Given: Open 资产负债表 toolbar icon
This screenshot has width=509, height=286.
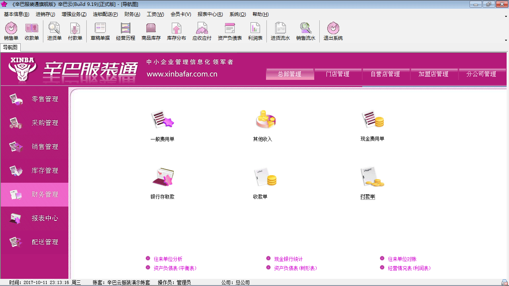Looking at the screenshot, I should point(230,31).
